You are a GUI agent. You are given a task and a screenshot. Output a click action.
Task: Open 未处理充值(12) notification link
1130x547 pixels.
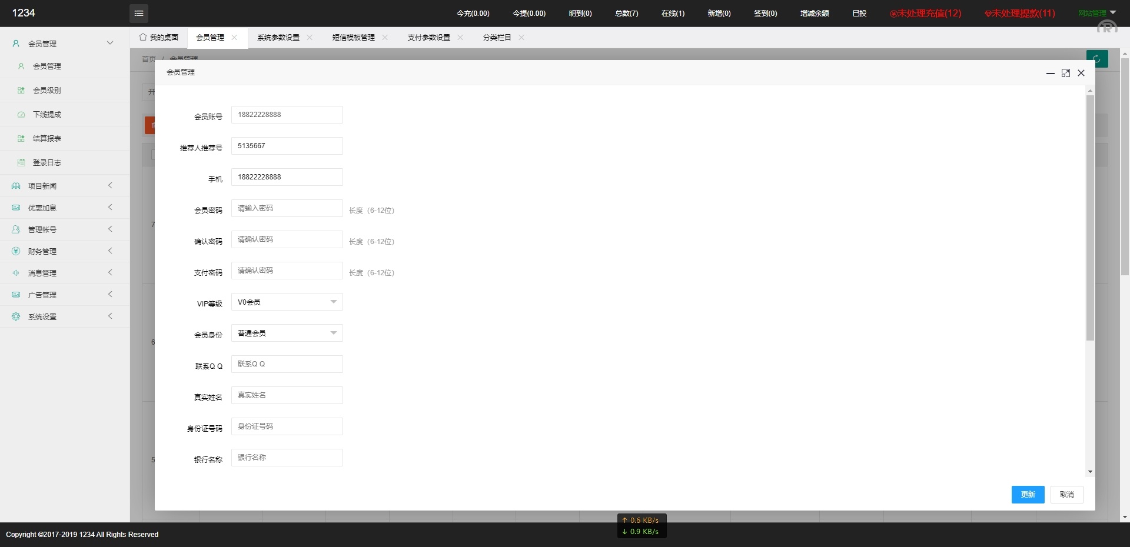point(925,14)
